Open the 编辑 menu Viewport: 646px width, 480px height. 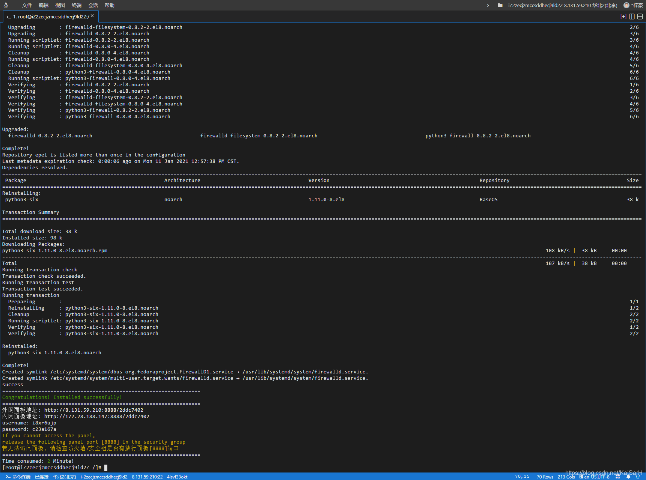tap(44, 5)
